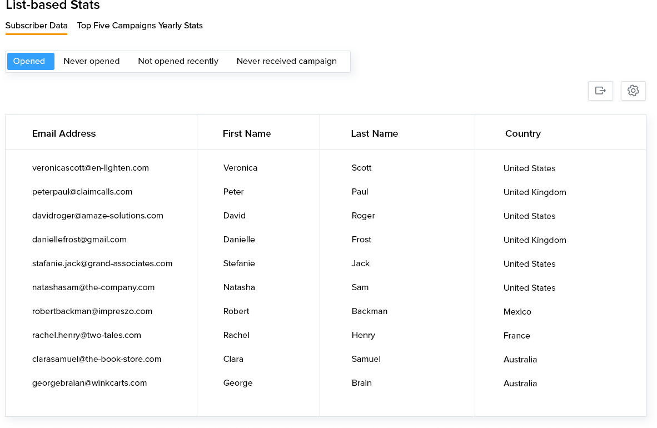This screenshot has height=428, width=657.
Task: Click first name Peter
Action: pos(233,192)
